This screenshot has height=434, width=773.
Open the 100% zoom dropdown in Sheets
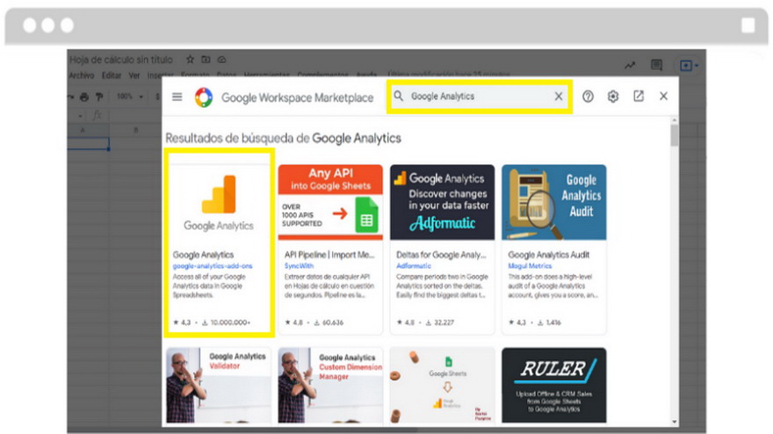point(130,97)
